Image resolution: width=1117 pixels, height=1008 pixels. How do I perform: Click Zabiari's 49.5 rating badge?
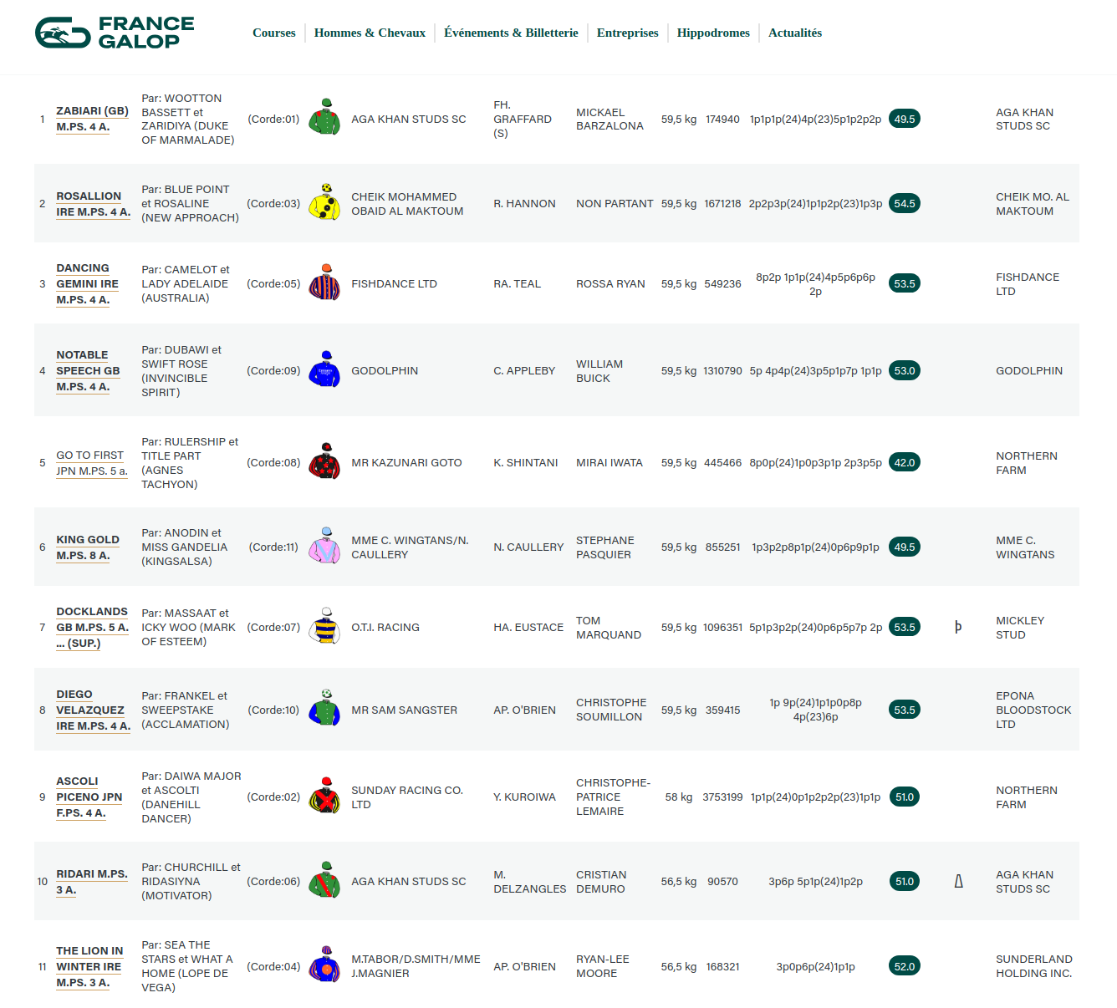pyautogui.click(x=905, y=119)
